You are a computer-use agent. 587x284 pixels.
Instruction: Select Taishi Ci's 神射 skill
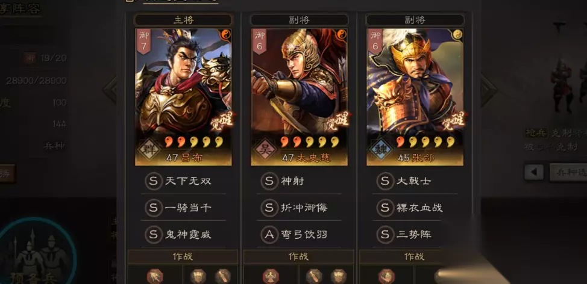click(x=300, y=181)
